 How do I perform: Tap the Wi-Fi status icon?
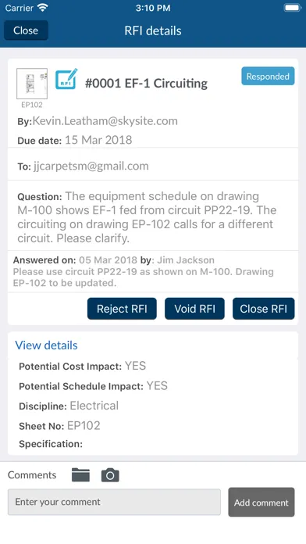(43, 8)
